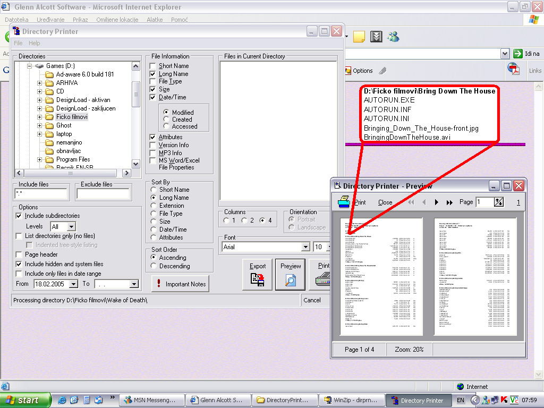Click the pencil icon next to Options
Image resolution: width=544 pixels, height=408 pixels.
pos(382,71)
